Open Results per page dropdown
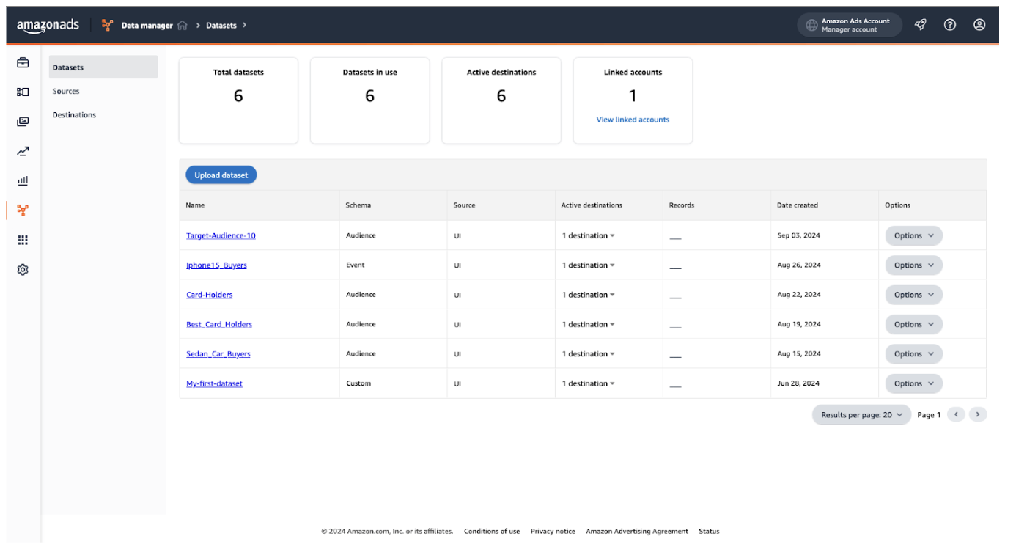Image resolution: width=1016 pixels, height=547 pixels. pos(861,414)
